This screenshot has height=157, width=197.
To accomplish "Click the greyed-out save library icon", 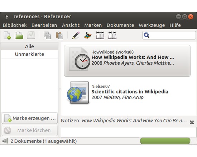I will click(x=31, y=35).
